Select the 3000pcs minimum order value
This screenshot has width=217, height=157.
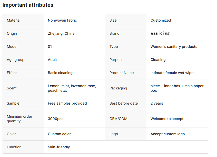pyautogui.click(x=55, y=119)
